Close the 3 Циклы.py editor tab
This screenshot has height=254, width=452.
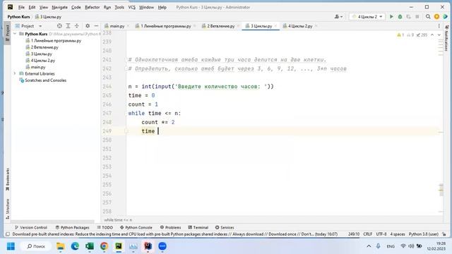point(276,26)
